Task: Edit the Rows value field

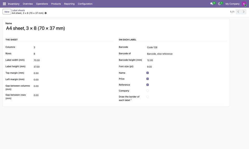Action: tap(73, 54)
